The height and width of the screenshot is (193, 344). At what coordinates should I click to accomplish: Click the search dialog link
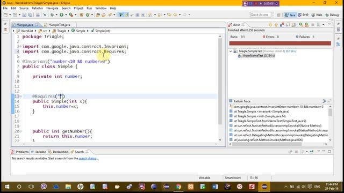(88, 159)
